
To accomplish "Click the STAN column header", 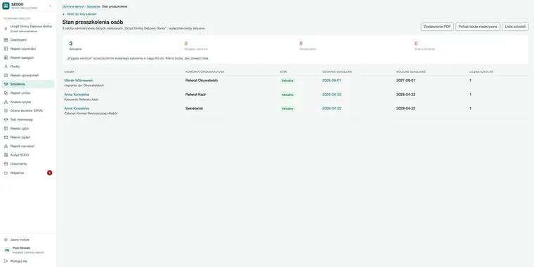I will pyautogui.click(x=283, y=71).
